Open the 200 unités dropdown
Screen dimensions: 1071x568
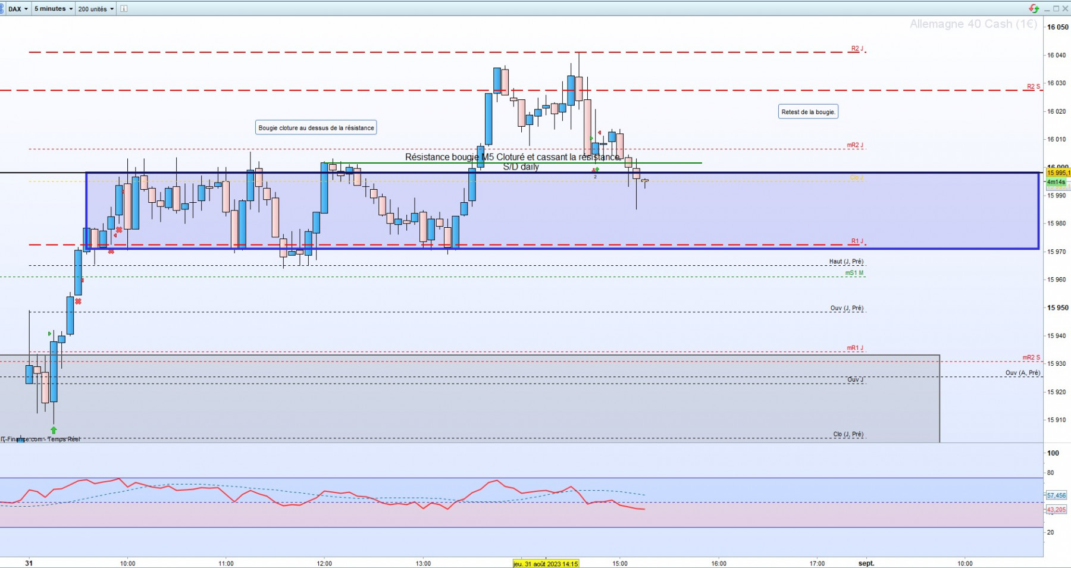click(x=96, y=9)
